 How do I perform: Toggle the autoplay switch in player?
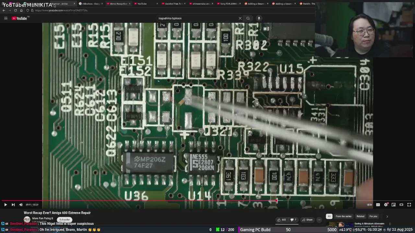click(370, 205)
